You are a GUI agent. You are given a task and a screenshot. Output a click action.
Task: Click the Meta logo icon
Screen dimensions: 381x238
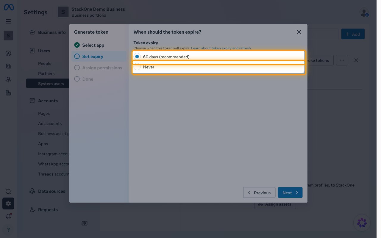point(9,7)
